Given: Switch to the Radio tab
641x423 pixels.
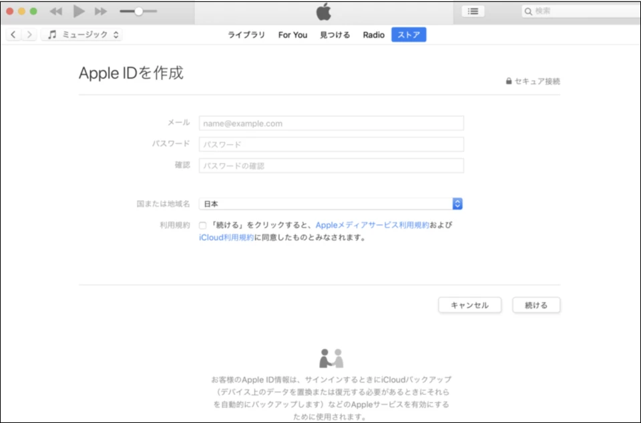Looking at the screenshot, I should click(373, 35).
